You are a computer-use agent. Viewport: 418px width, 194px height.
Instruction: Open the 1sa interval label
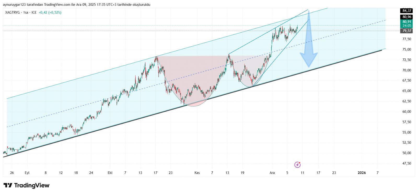pos(26,13)
